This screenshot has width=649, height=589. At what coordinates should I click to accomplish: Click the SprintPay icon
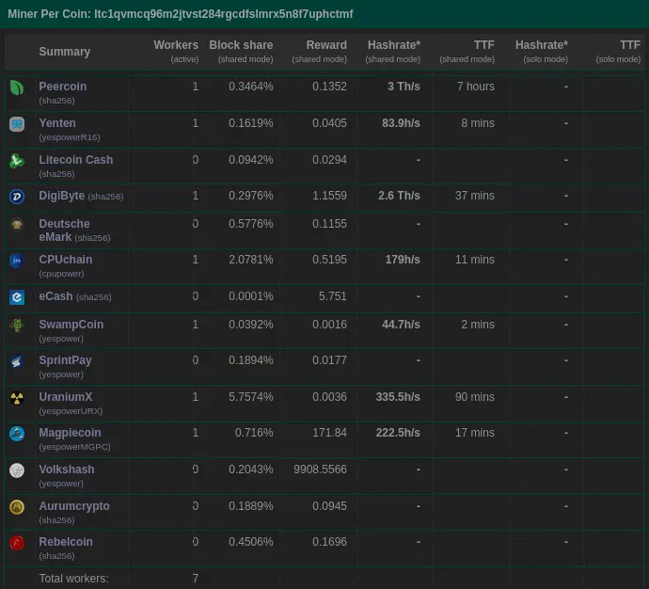pyautogui.click(x=17, y=361)
